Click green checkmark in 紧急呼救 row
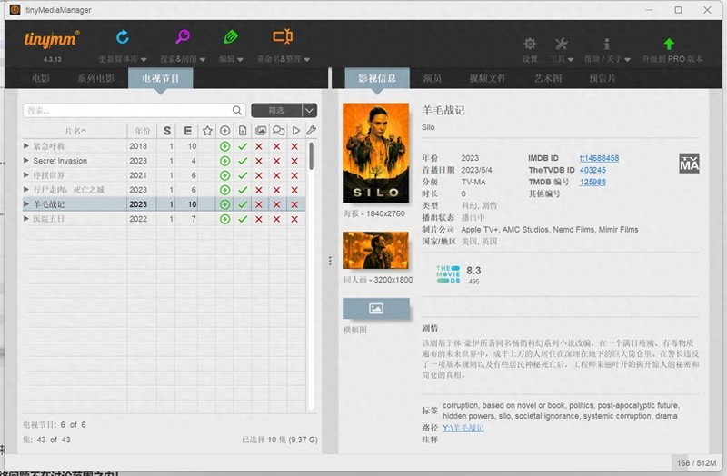Screen dimensions: 727x476 tap(243, 146)
